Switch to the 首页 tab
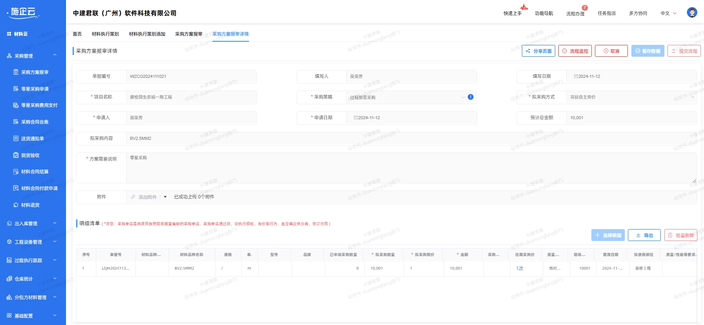 [77, 34]
